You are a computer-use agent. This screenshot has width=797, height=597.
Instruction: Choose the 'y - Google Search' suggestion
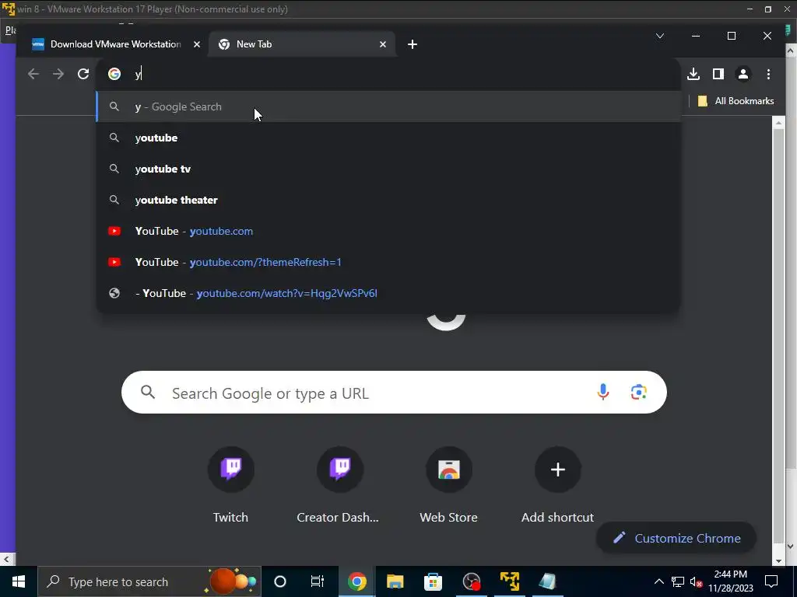(x=388, y=106)
